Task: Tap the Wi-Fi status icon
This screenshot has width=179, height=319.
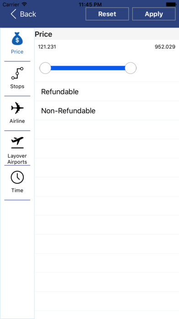Action: tap(25, 4)
